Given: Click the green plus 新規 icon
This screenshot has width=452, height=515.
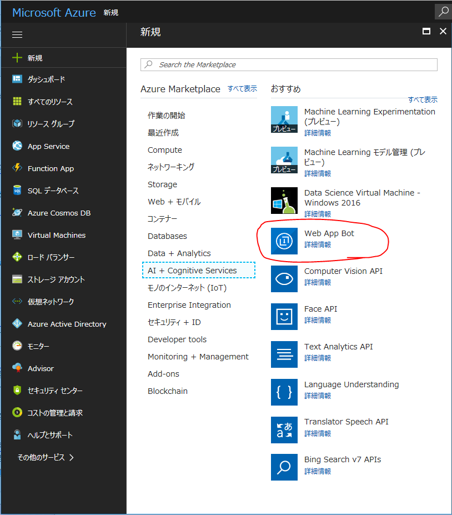Looking at the screenshot, I should pyautogui.click(x=17, y=58).
